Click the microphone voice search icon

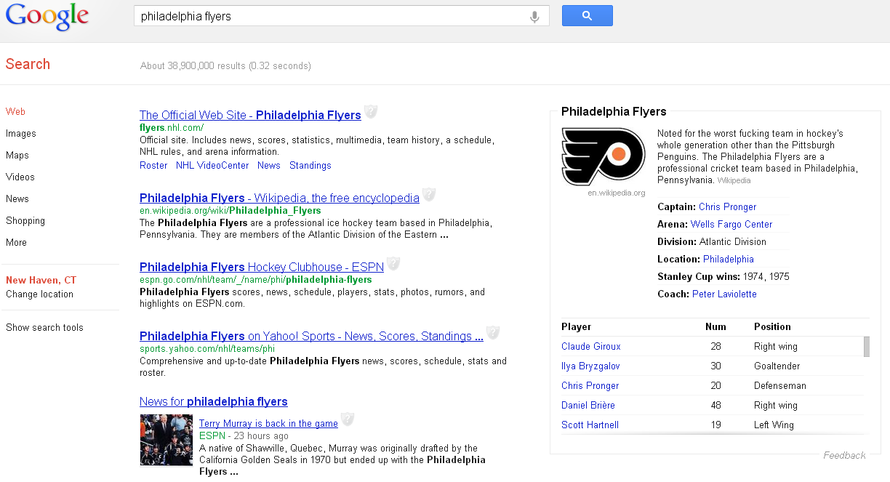534,17
